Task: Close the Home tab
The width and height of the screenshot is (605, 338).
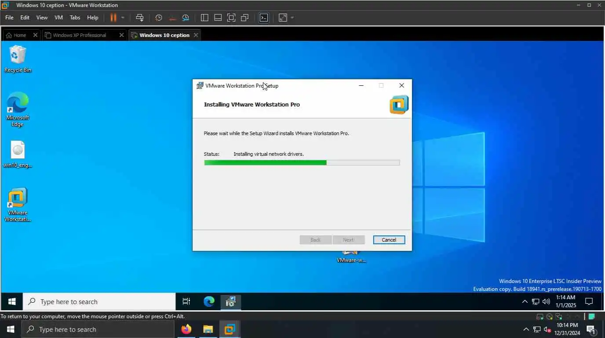Action: click(x=35, y=35)
